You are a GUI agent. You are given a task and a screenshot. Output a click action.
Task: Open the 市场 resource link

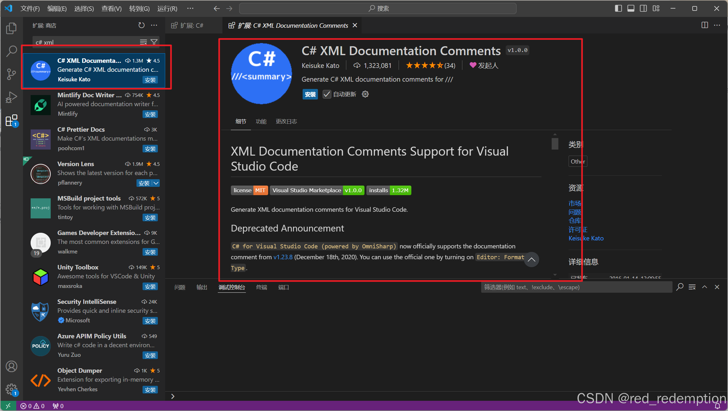point(575,203)
